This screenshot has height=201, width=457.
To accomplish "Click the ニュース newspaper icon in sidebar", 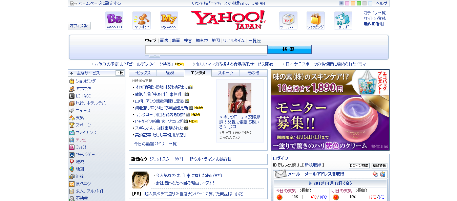I will pyautogui.click(x=72, y=111).
